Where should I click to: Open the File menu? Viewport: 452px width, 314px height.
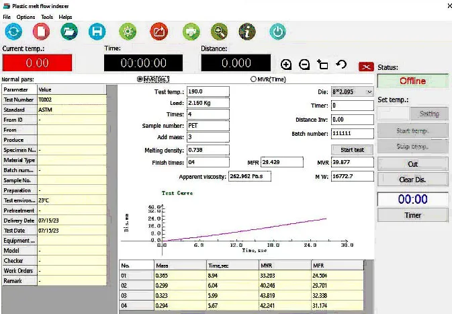click(x=7, y=17)
